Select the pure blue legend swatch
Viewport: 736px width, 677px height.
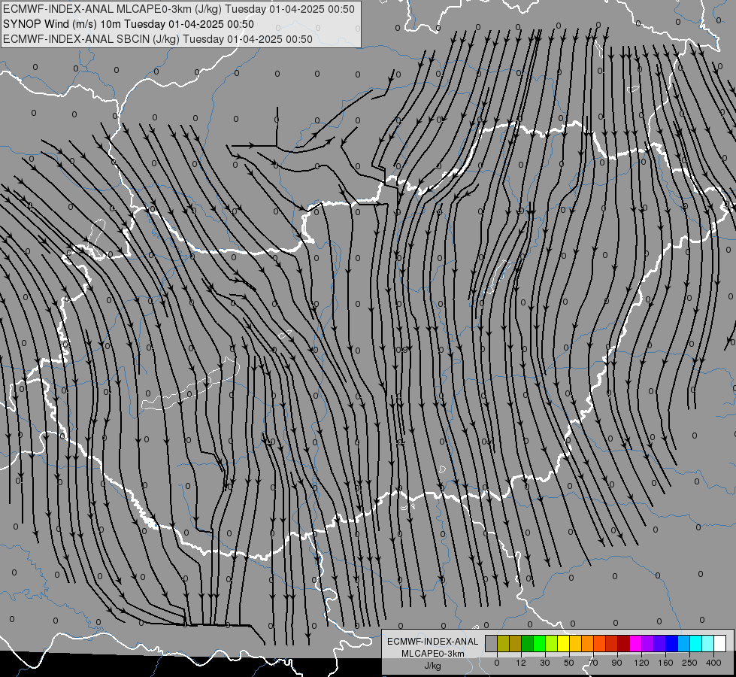671,643
